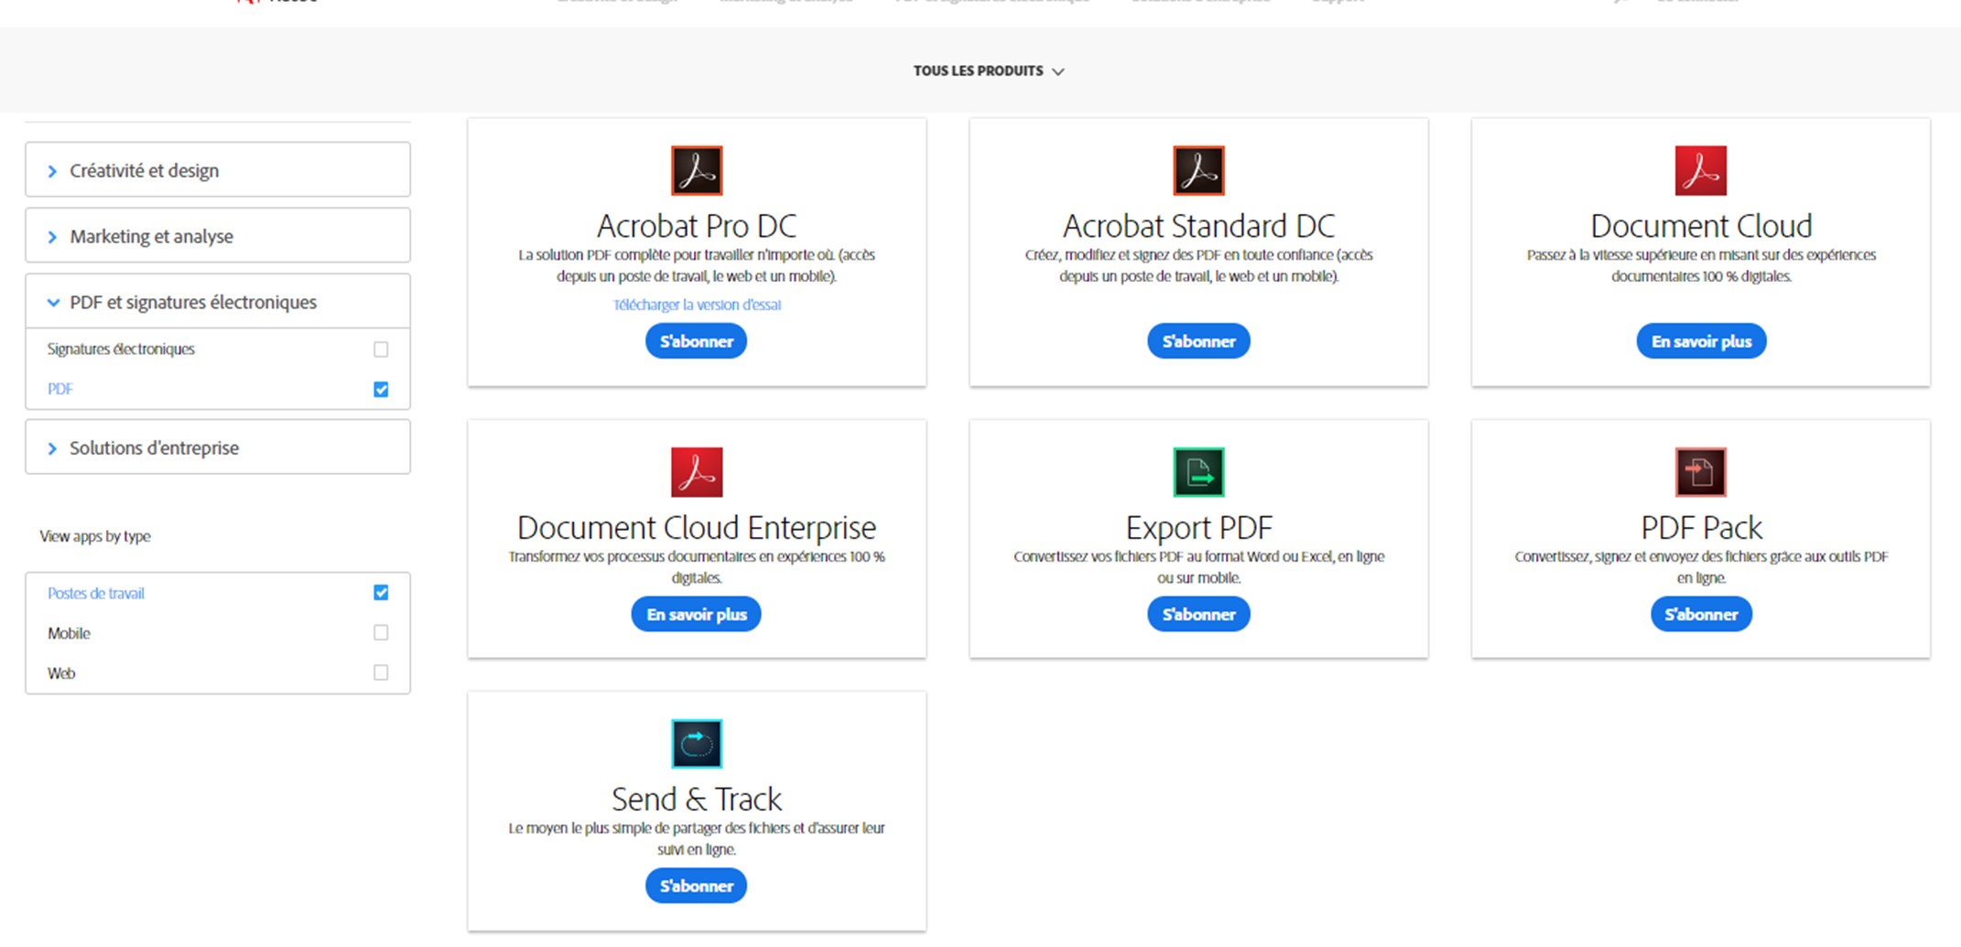
Task: Click S'abonner under Export PDF
Action: click(1198, 614)
